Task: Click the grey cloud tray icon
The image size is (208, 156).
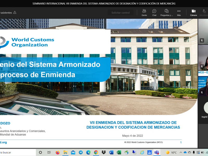Action: click(190, 152)
